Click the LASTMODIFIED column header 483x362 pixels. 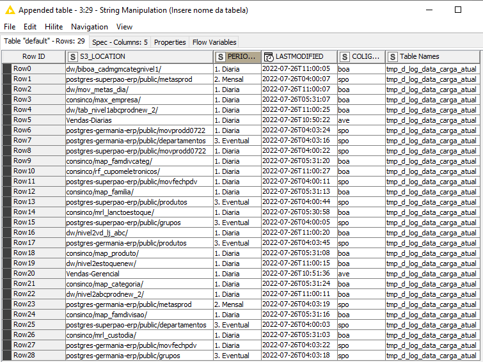[x=299, y=57]
